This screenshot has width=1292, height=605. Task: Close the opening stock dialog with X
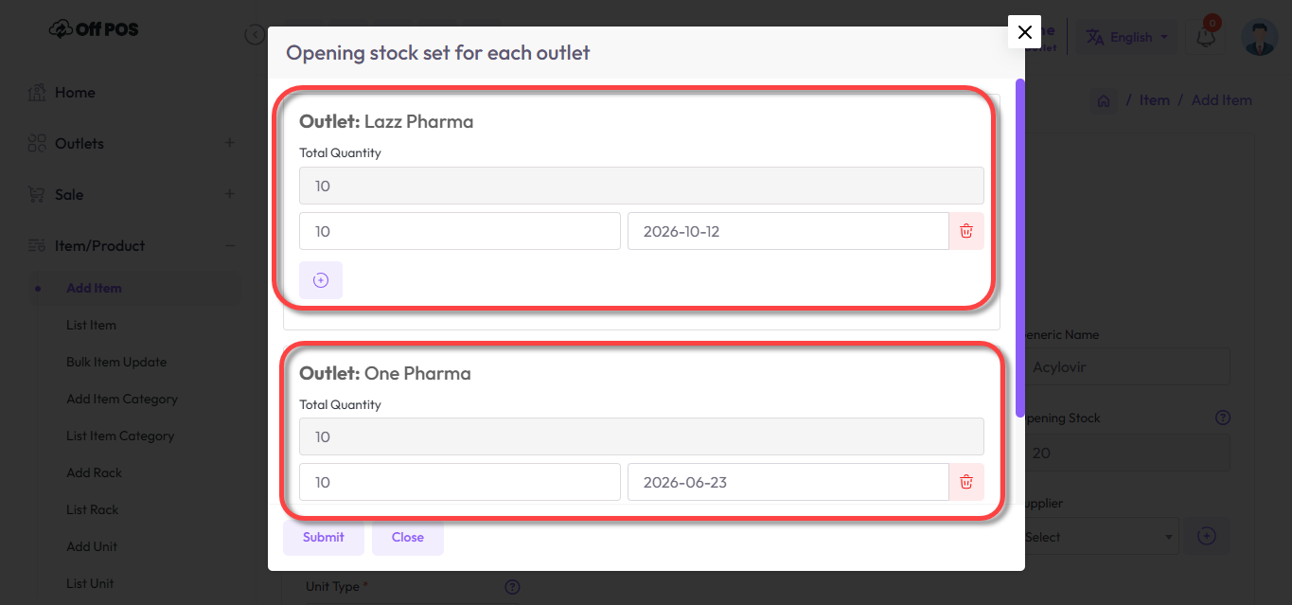(x=1024, y=32)
